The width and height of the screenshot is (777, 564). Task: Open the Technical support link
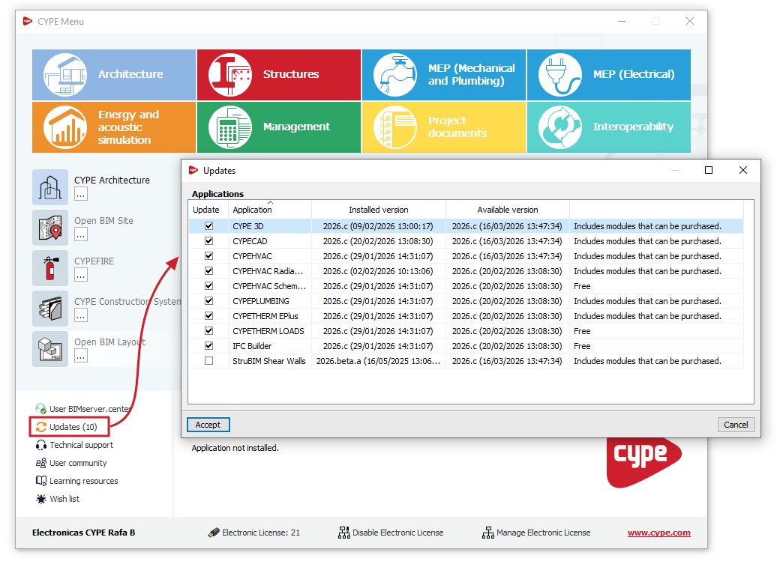point(81,445)
